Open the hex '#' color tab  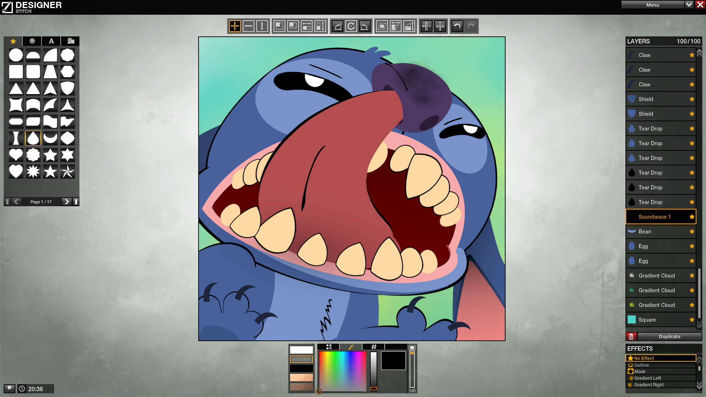pos(374,347)
